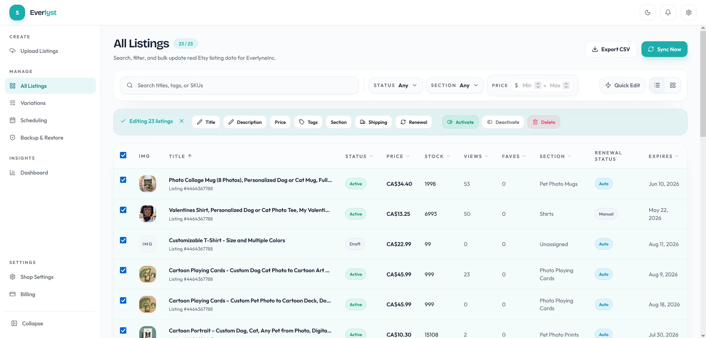Toggle the select-all listings checkbox
706x338 pixels.
(x=123, y=155)
